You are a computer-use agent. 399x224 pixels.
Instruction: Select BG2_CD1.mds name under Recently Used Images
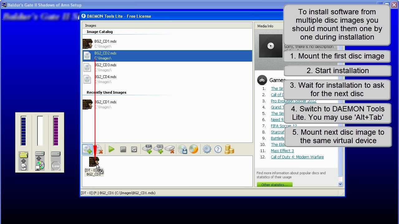(x=105, y=102)
